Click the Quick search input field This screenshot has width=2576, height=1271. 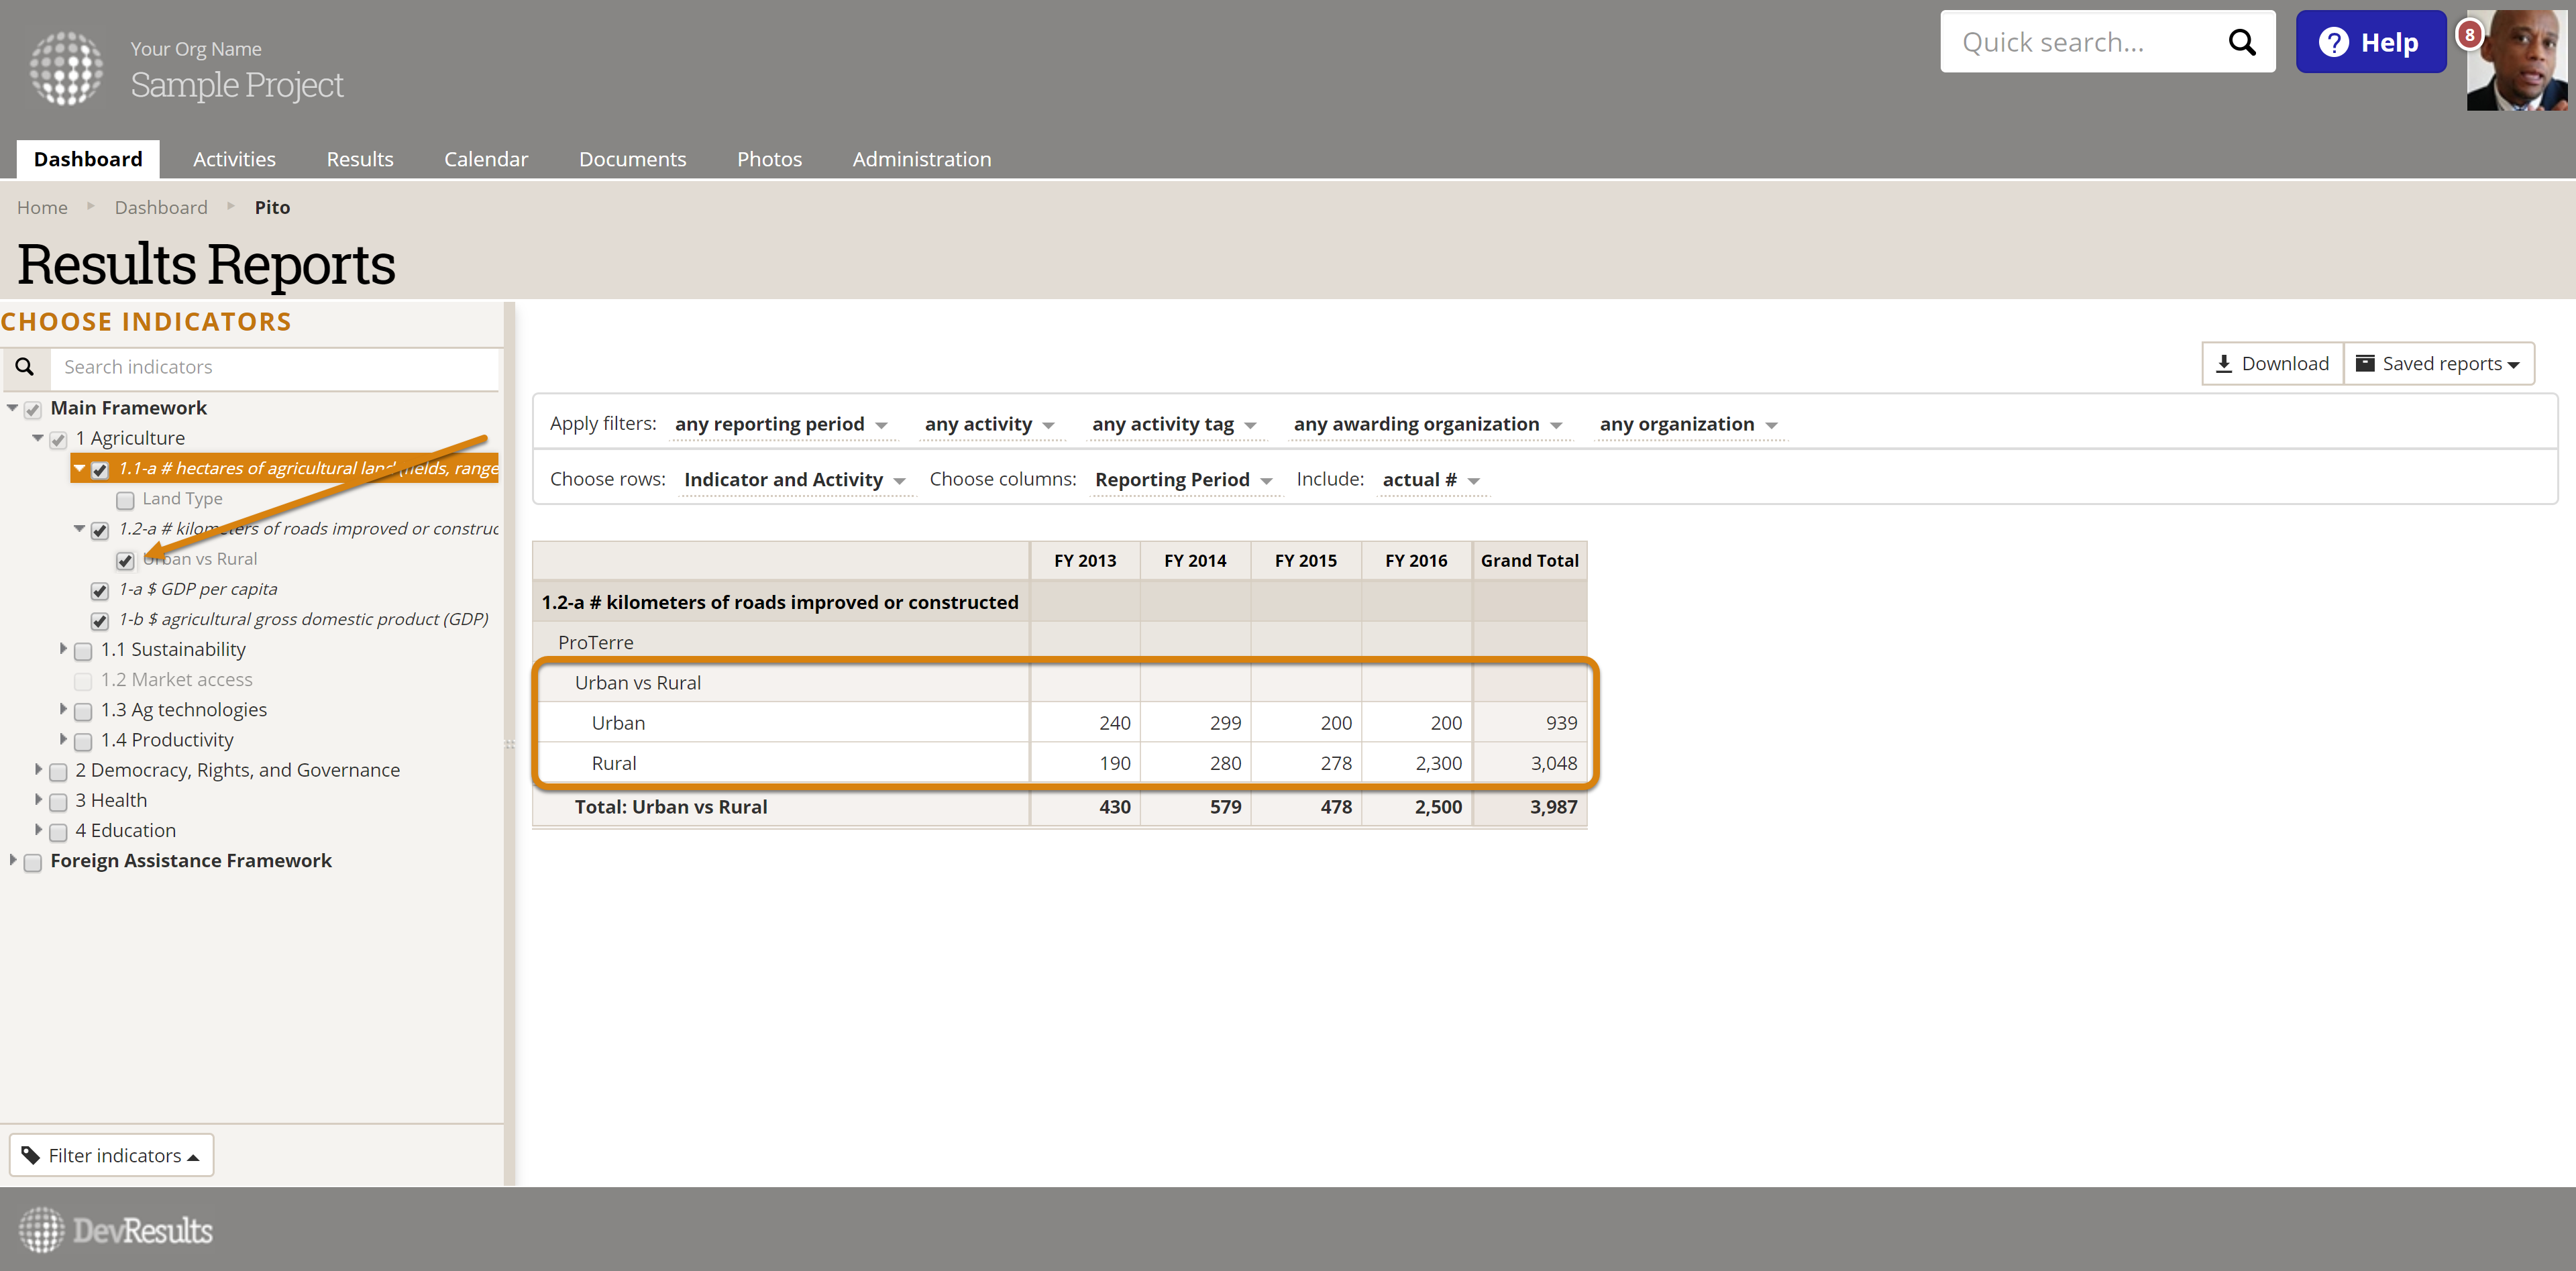pos(2080,42)
